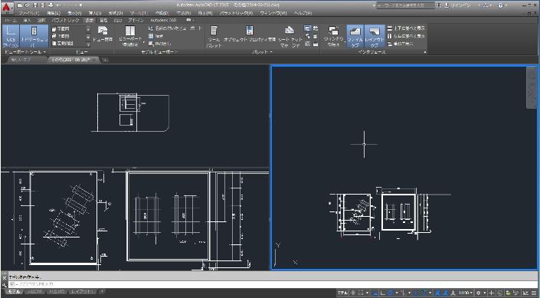Open the Tools (ツール) menu
This screenshot has width=540, height=298.
click(138, 13)
